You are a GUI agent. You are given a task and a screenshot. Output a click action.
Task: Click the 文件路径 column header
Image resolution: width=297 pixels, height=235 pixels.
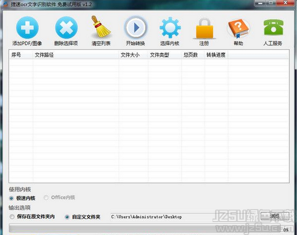pyautogui.click(x=75, y=55)
